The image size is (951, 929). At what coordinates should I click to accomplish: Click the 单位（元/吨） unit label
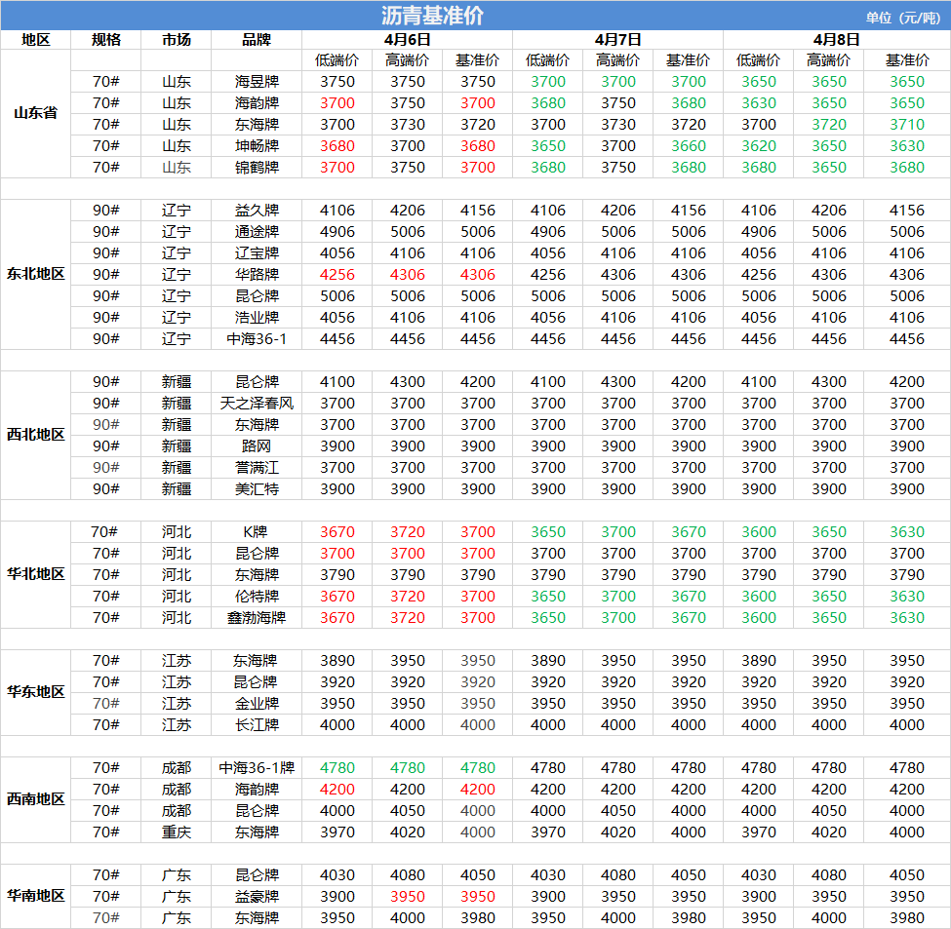(904, 17)
